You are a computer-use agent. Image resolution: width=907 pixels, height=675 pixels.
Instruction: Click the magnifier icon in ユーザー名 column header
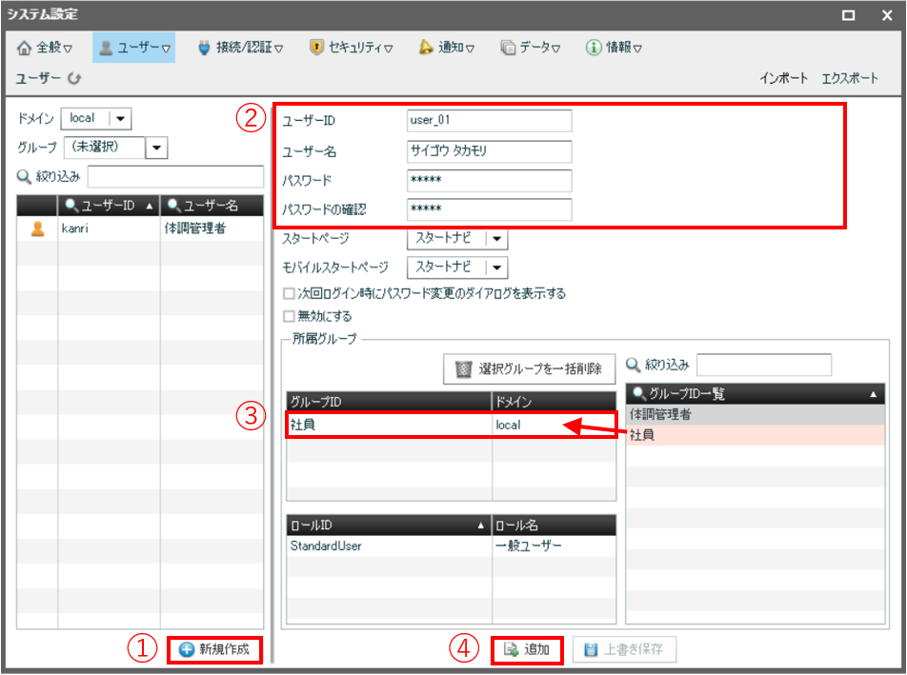click(172, 206)
